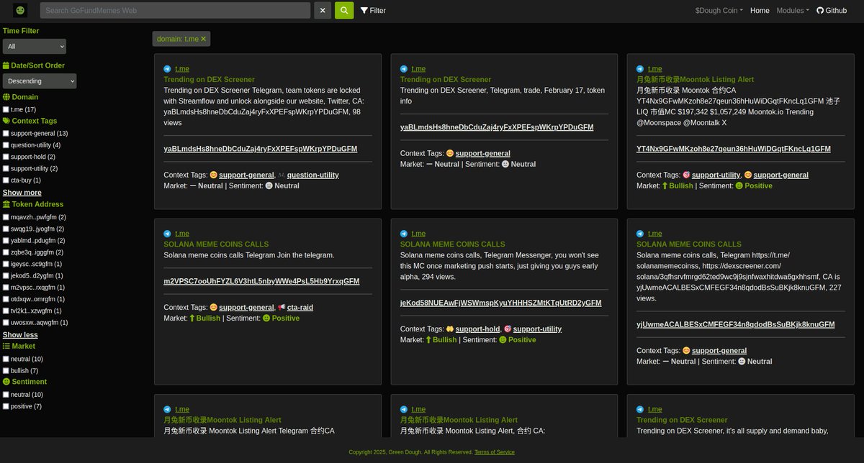Screen dimensions: 864x463
Task: Click the globe icon beside Domain
Action: pos(6,96)
